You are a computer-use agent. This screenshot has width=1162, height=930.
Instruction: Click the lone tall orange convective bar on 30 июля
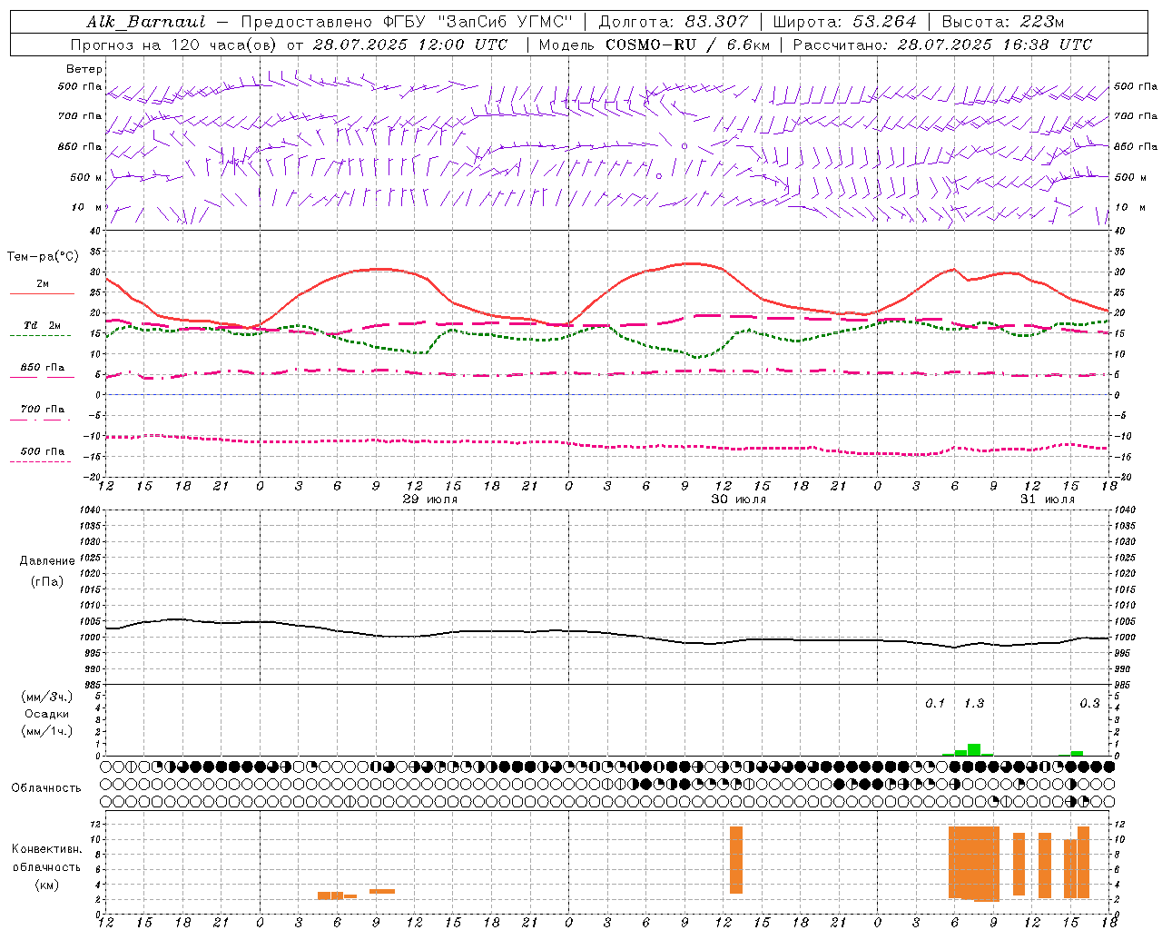click(736, 860)
